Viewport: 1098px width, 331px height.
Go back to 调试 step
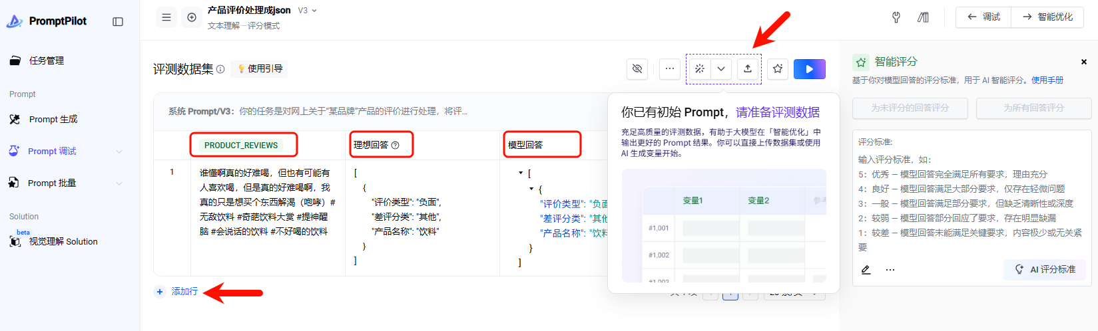pos(983,17)
